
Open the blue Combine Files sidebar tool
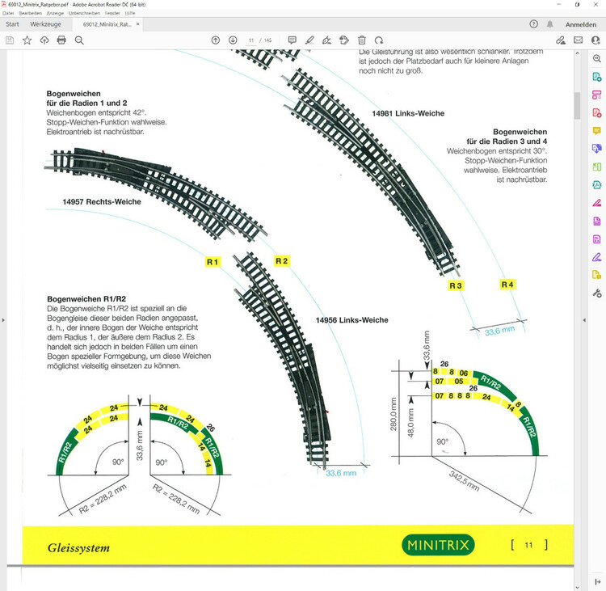[597, 149]
